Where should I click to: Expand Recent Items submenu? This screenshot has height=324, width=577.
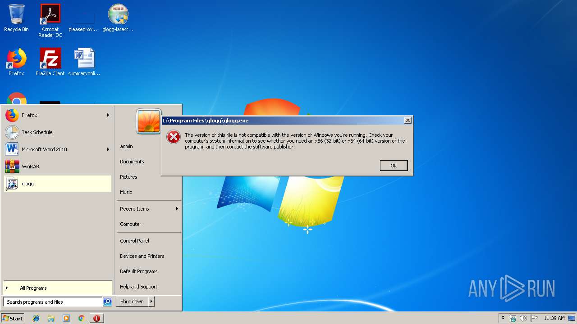[149, 209]
